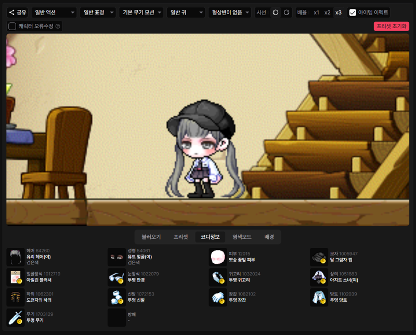Click the 눈장식 1022079 ID label
416x335 pixels.
(144, 274)
